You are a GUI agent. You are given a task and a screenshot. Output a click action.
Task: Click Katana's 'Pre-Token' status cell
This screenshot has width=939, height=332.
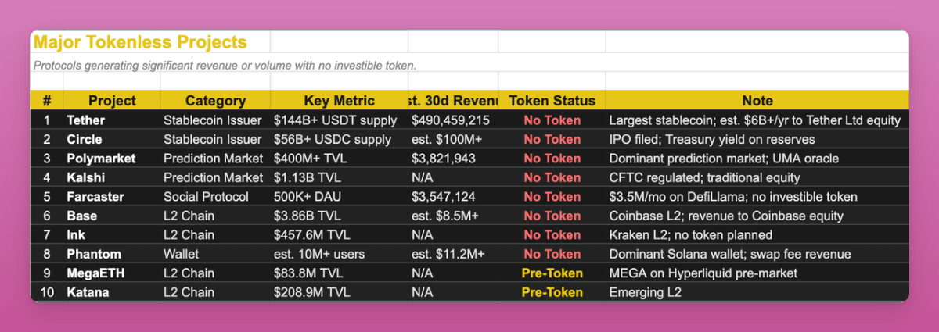(552, 292)
